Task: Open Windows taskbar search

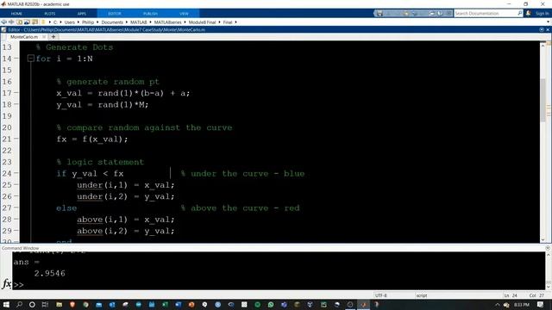Action: point(19,304)
